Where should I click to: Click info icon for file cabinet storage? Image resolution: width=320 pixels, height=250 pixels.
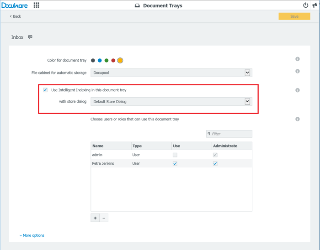click(298, 72)
